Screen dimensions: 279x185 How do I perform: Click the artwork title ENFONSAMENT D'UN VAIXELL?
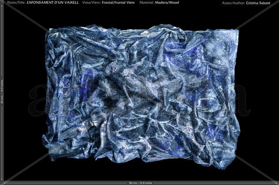(53, 3)
